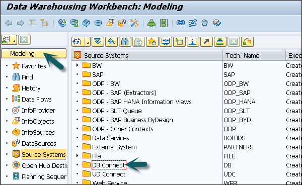Viewport: 302px width, 185px height.
Task: Select the UD Connect folder
Action: [109, 174]
